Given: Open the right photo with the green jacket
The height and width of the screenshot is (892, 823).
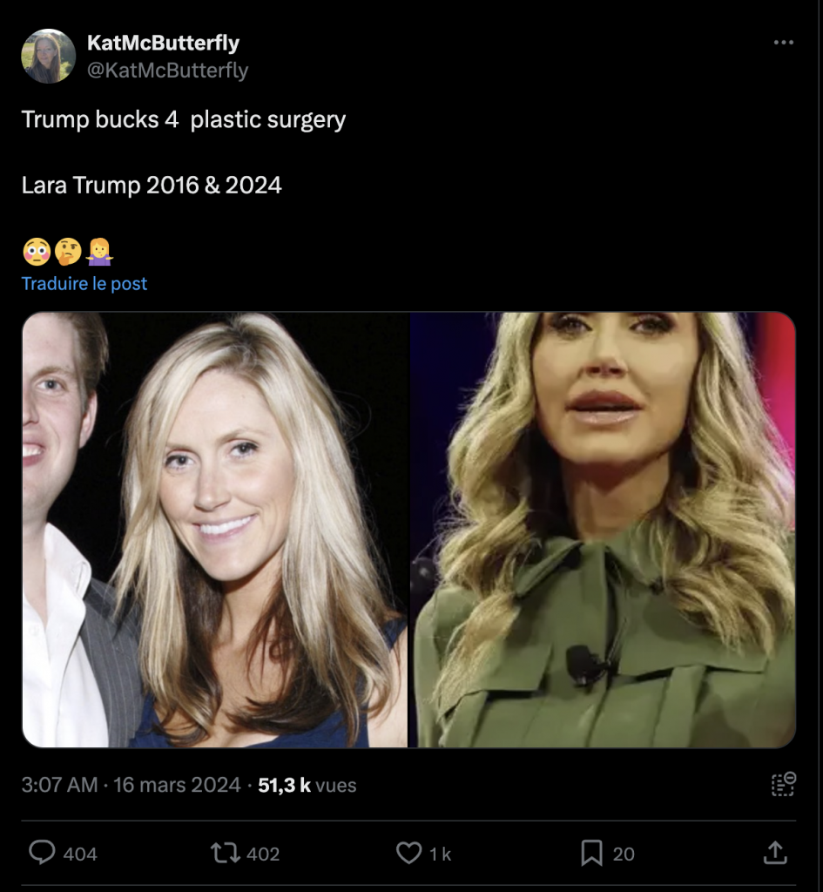Looking at the screenshot, I should point(604,530).
